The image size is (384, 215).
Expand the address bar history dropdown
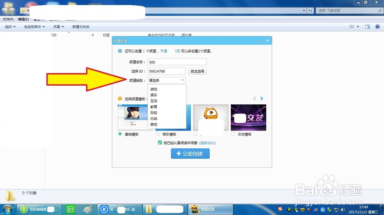[x=304, y=10]
